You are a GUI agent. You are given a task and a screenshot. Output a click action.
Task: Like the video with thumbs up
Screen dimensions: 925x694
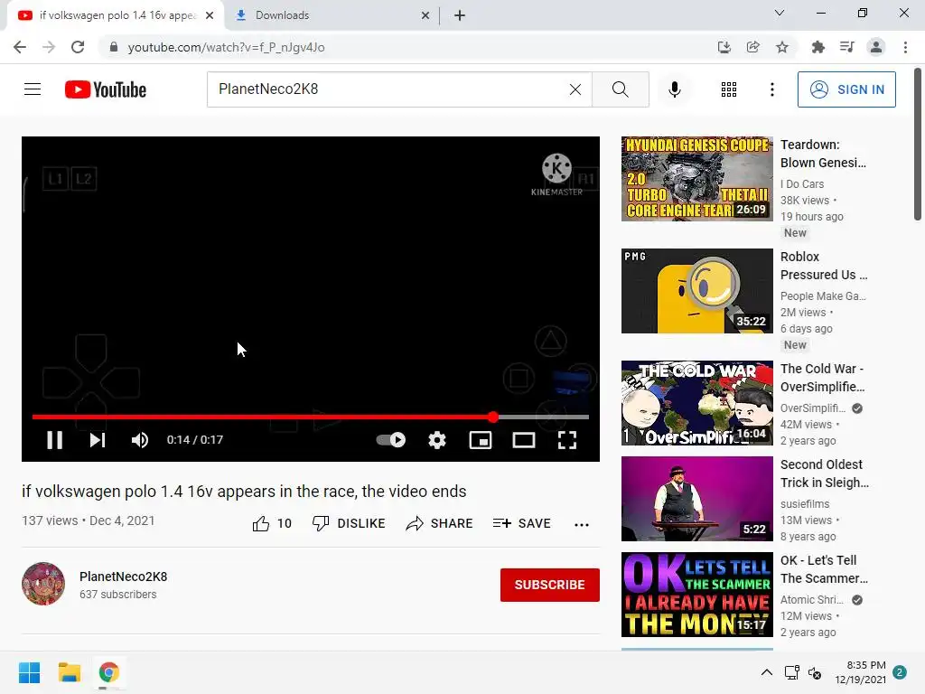coord(272,523)
